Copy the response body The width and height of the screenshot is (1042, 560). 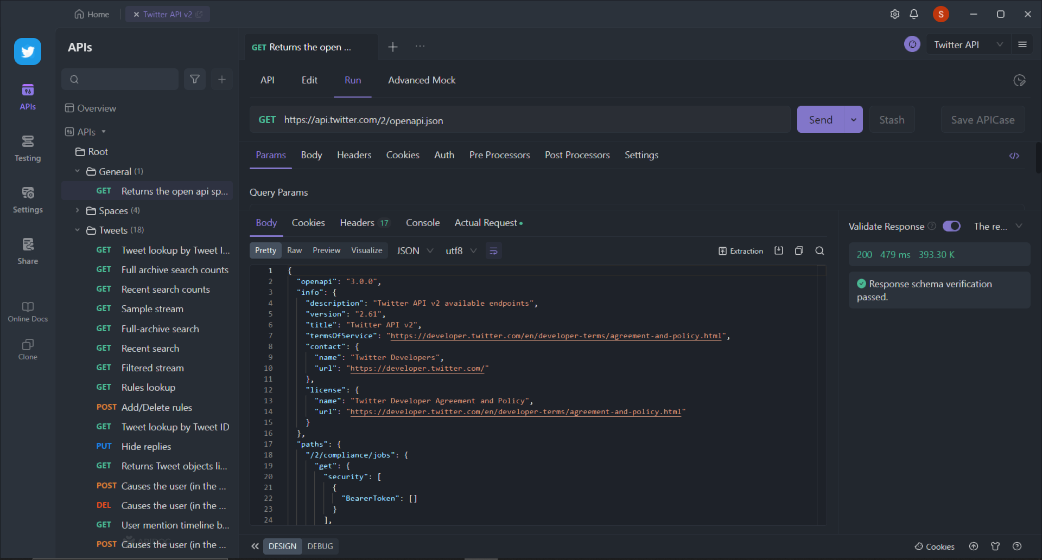pyautogui.click(x=799, y=250)
